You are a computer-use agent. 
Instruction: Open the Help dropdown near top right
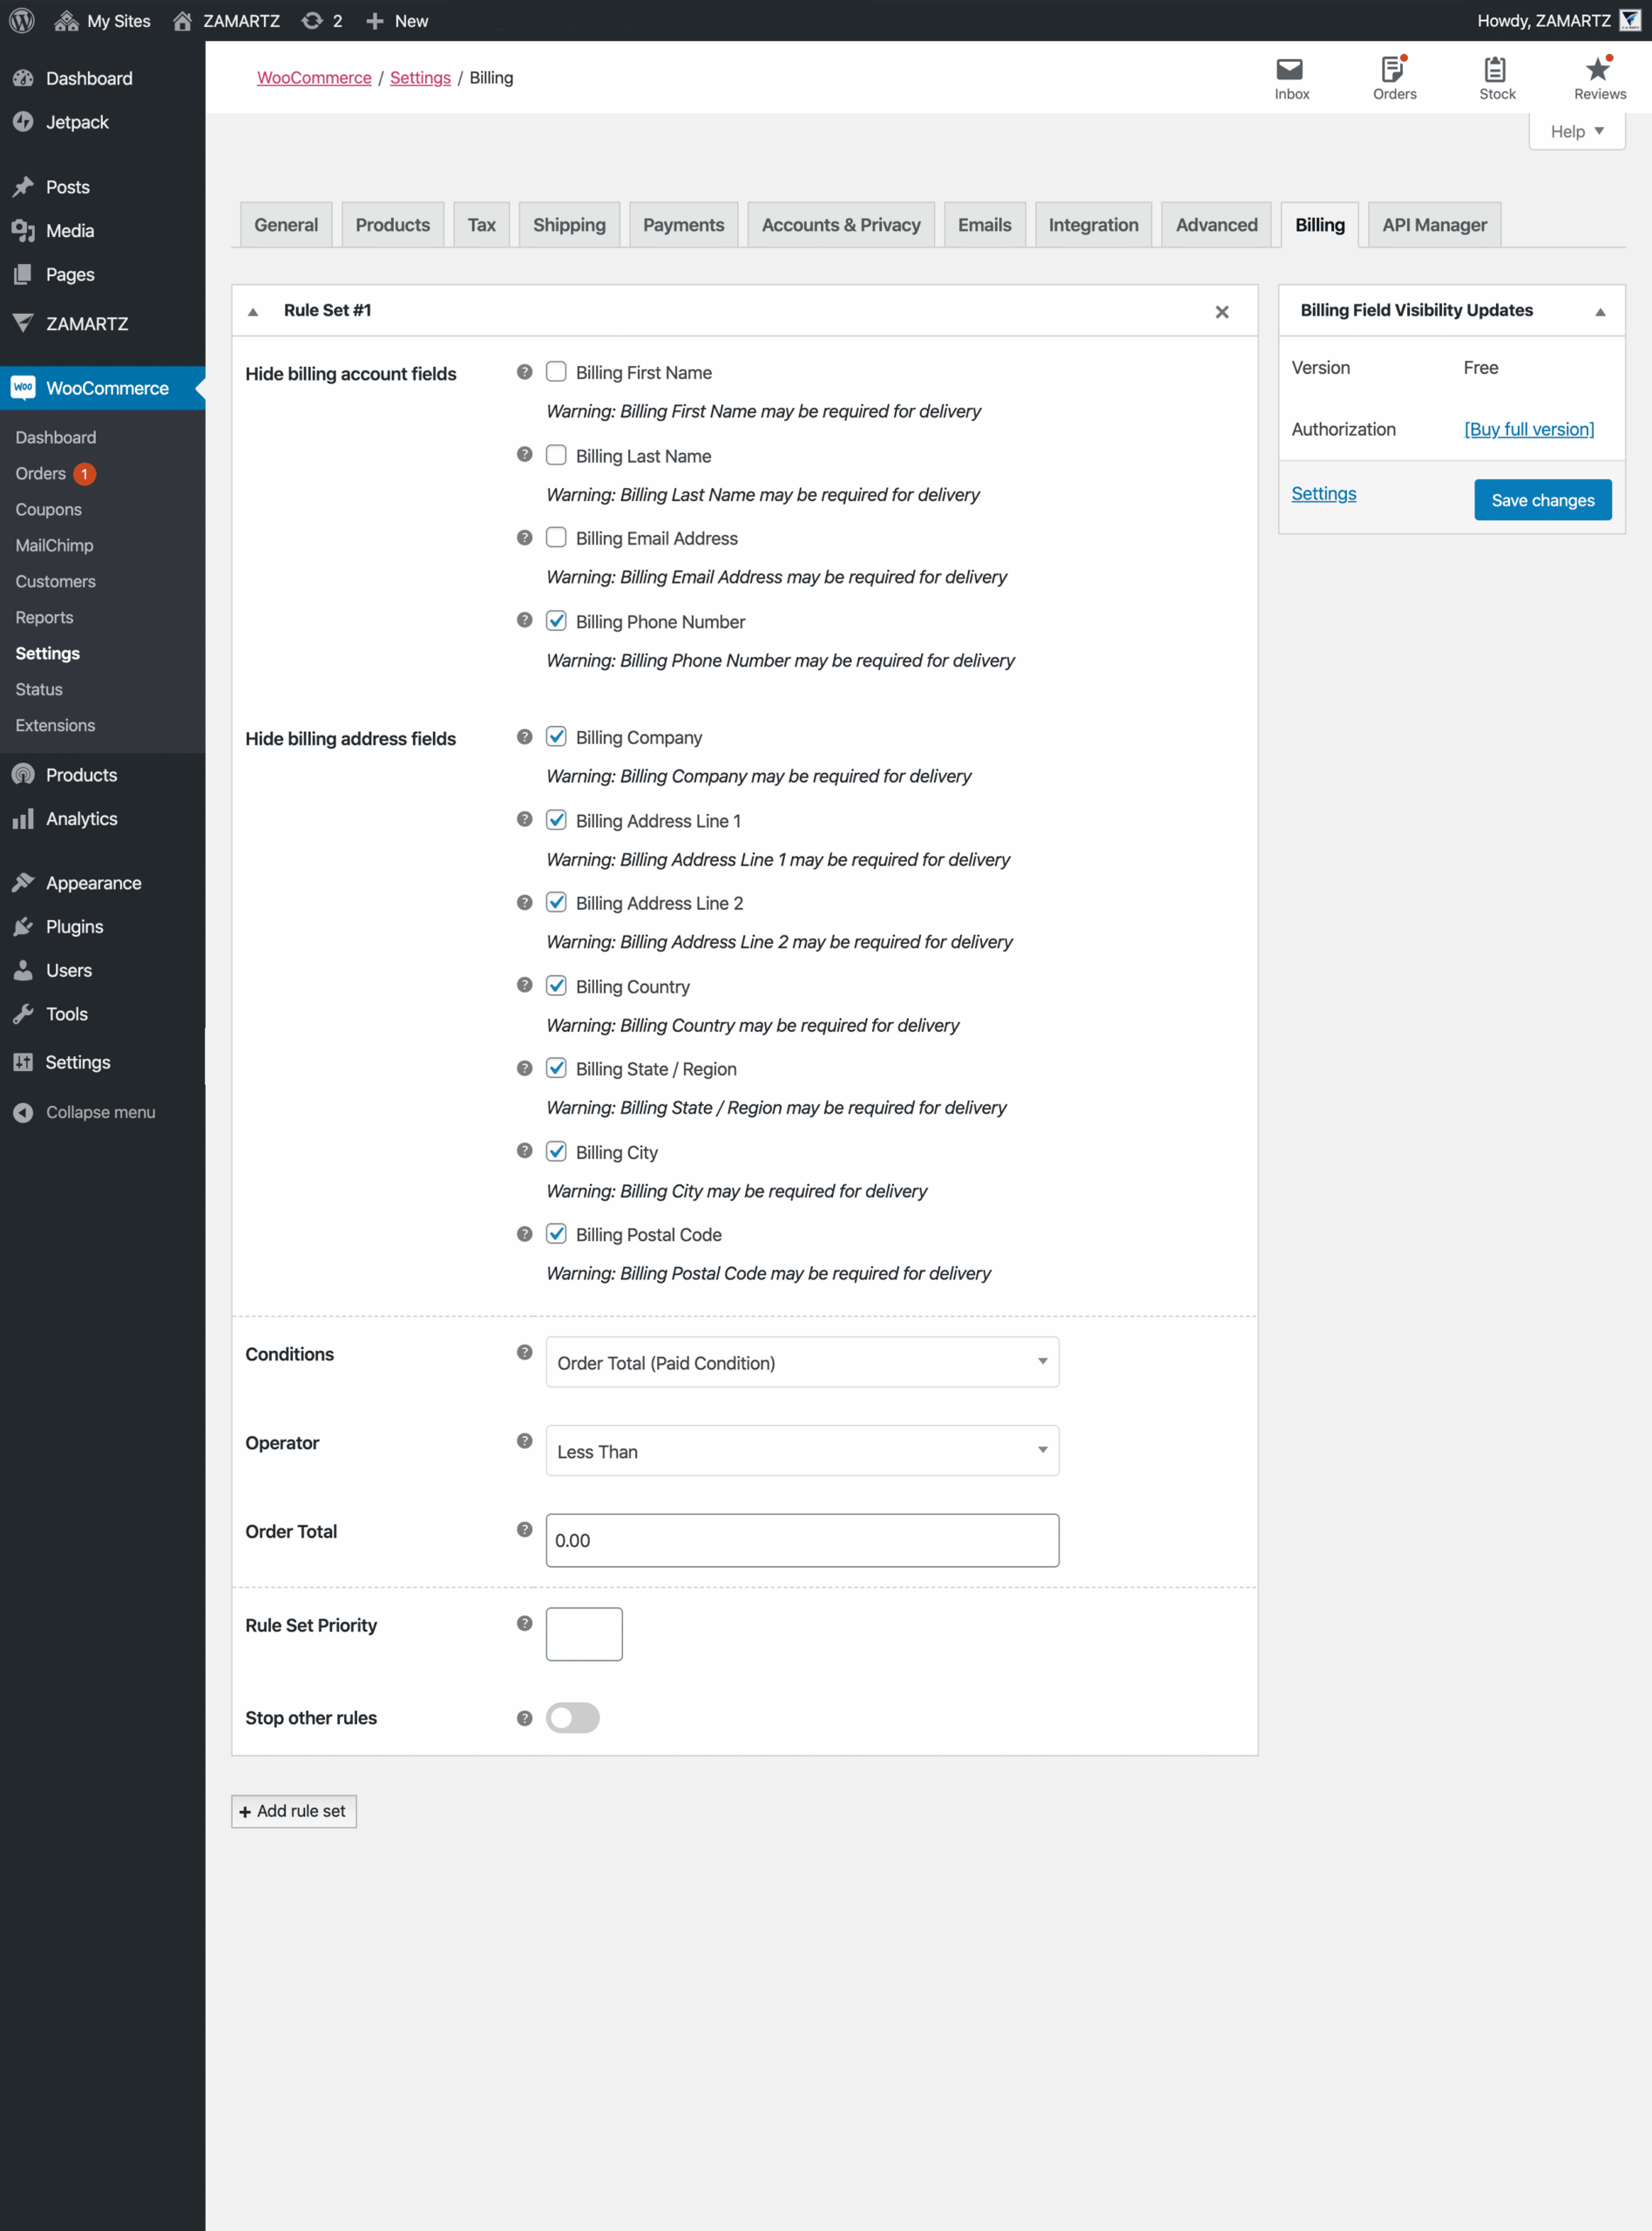coord(1576,131)
